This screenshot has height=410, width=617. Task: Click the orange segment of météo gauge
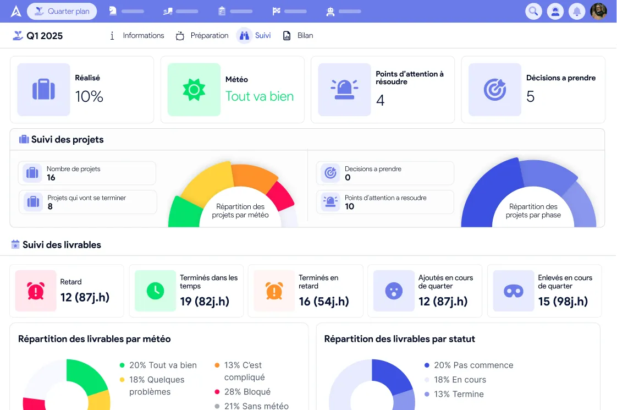[254, 176]
